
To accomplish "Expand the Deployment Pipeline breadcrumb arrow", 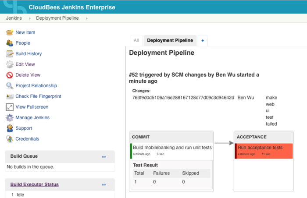I will pyautogui.click(x=87, y=18).
